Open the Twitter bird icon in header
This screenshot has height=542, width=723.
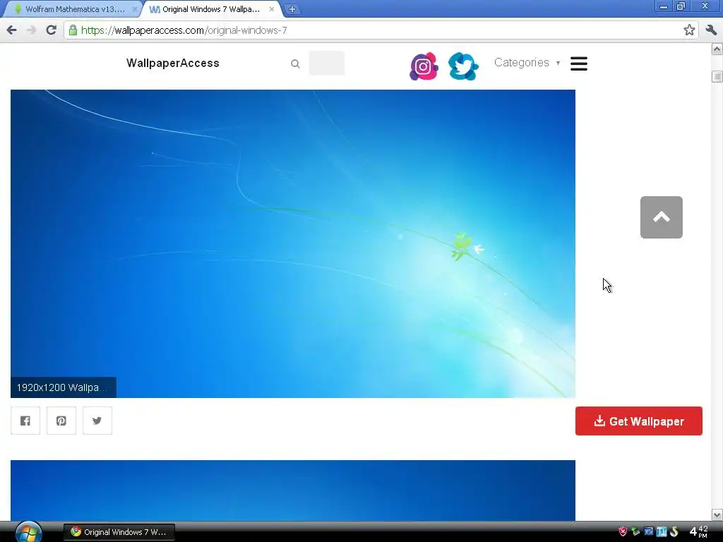click(463, 66)
